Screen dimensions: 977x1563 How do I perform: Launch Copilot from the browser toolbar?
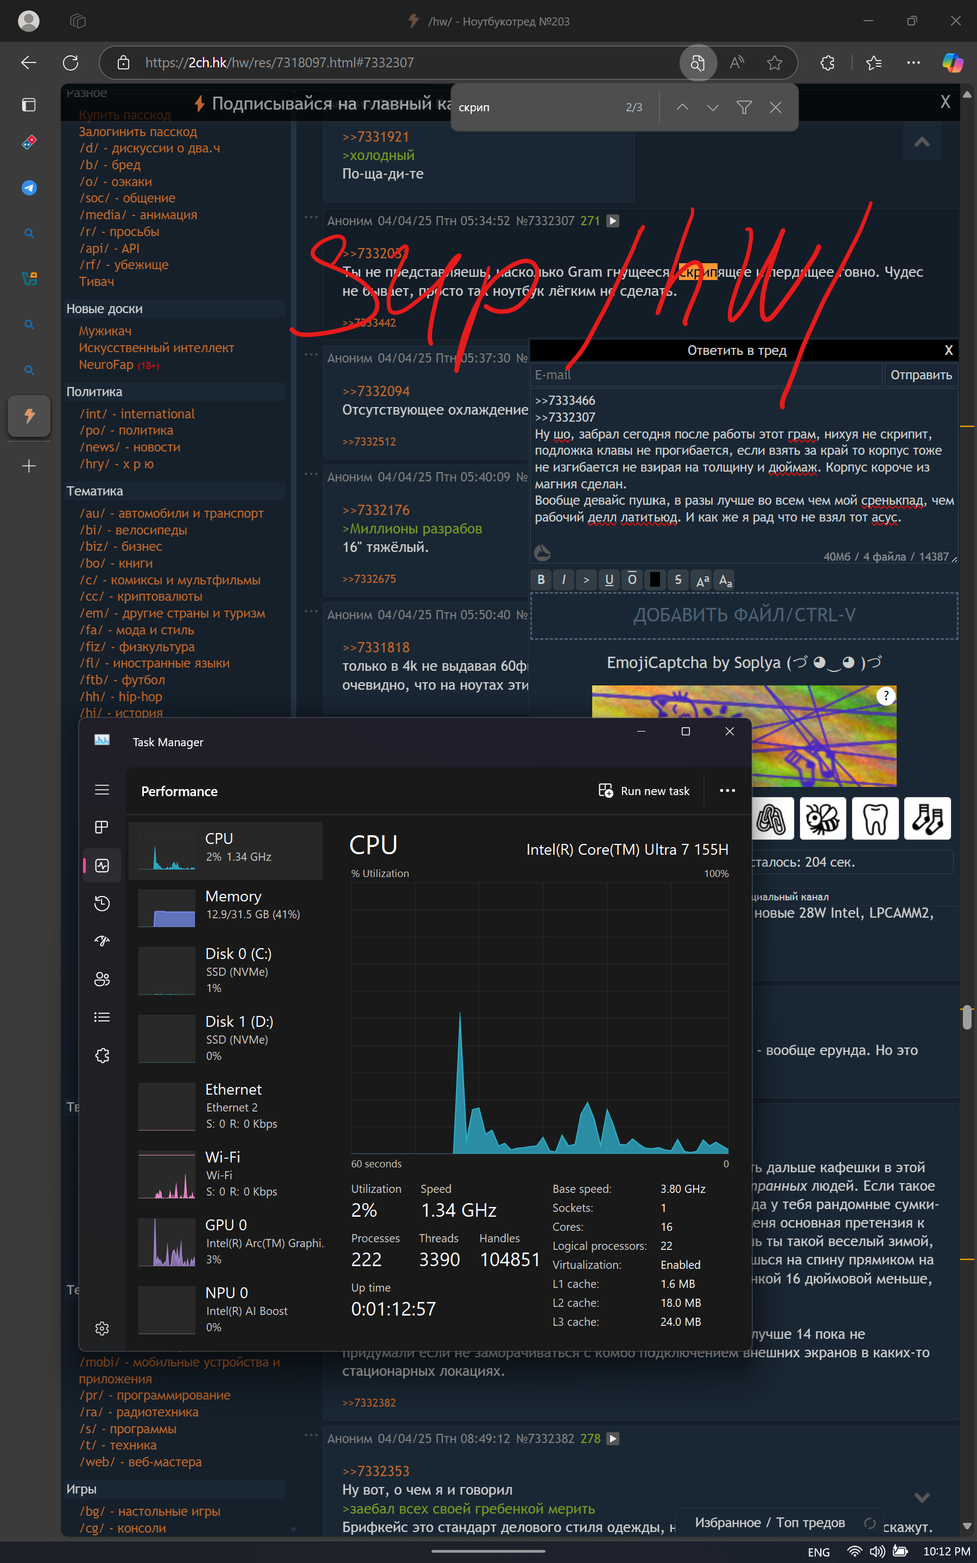[x=953, y=62]
